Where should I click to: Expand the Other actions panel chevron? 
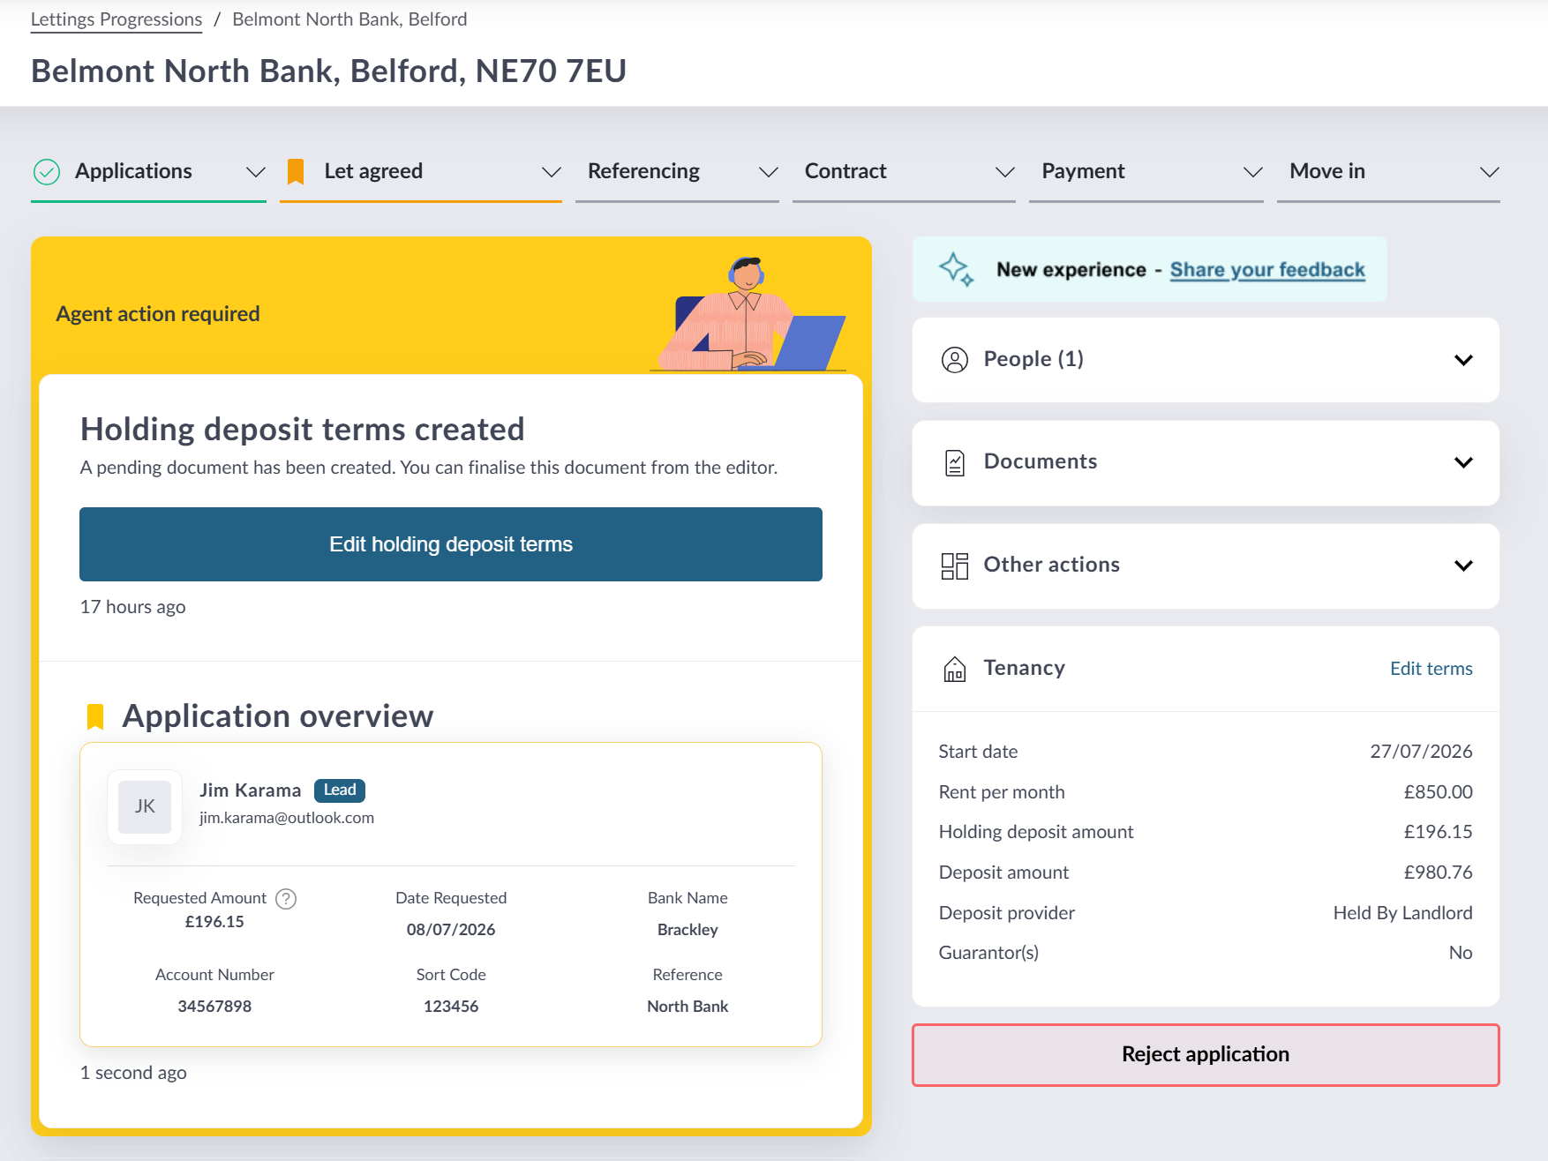click(x=1463, y=566)
